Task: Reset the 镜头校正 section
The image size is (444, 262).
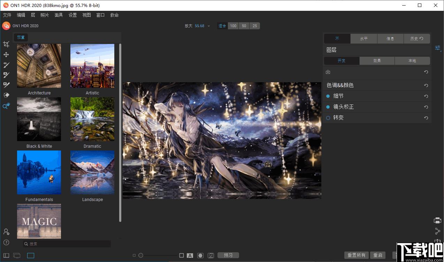Action: pyautogui.click(x=426, y=107)
